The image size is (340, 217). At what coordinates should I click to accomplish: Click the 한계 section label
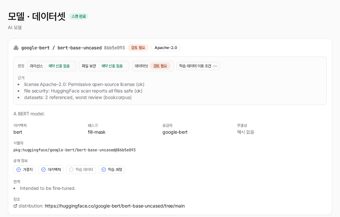click(17, 182)
